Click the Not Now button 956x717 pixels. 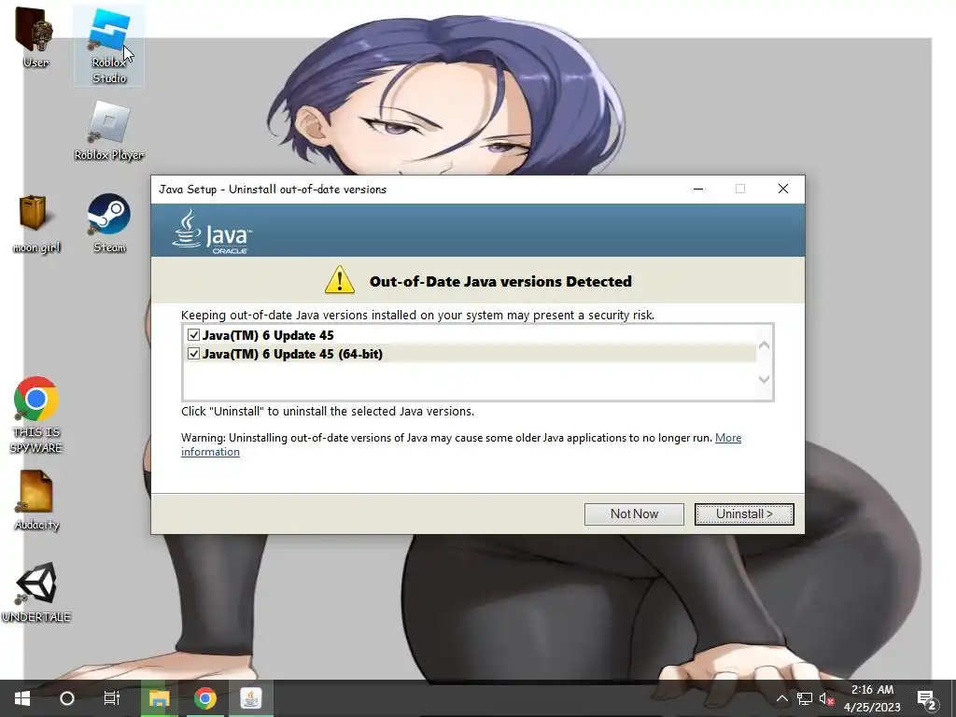(x=634, y=514)
